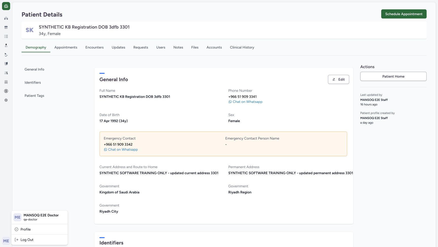438x247 pixels.
Task: Click the SK patient avatar
Action: pyautogui.click(x=30, y=30)
